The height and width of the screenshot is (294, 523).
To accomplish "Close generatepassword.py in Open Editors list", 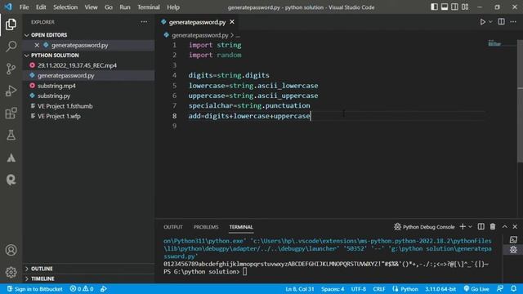I will pos(37,45).
